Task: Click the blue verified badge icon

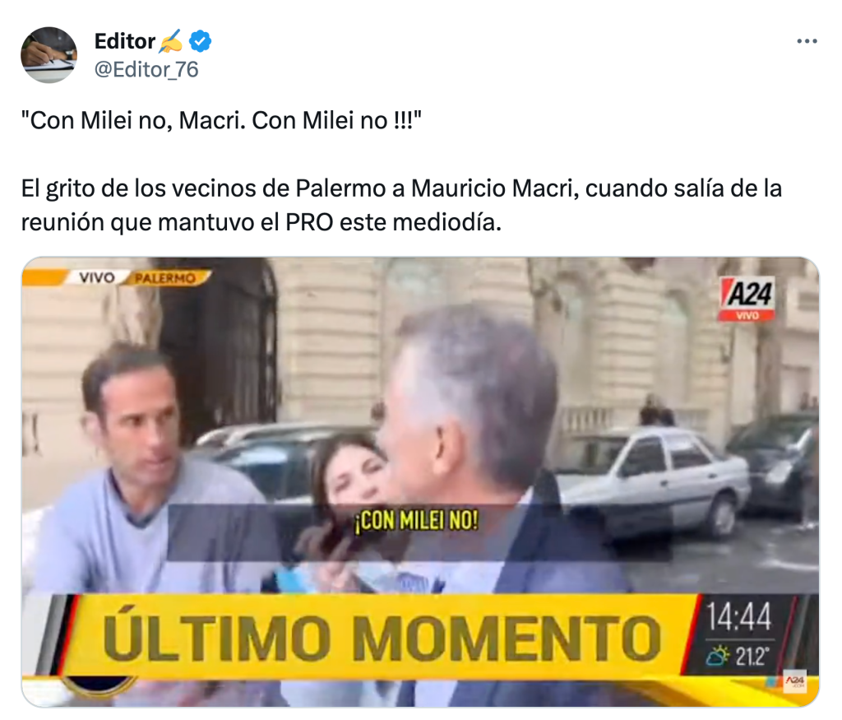Action: pyautogui.click(x=201, y=41)
